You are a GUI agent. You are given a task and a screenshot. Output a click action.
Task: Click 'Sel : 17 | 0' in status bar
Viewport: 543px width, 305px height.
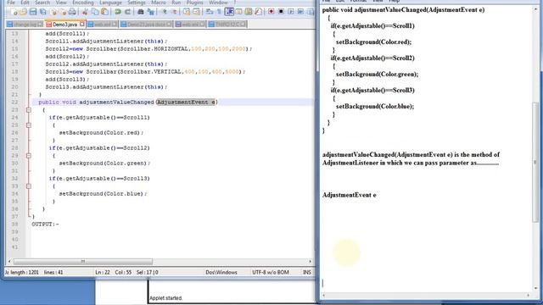point(147,273)
